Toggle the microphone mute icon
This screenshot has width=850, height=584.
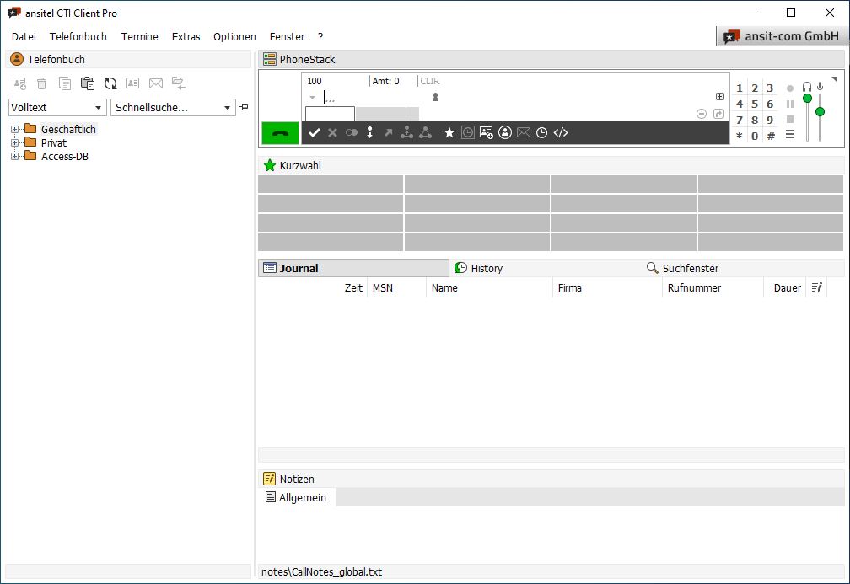(x=820, y=87)
